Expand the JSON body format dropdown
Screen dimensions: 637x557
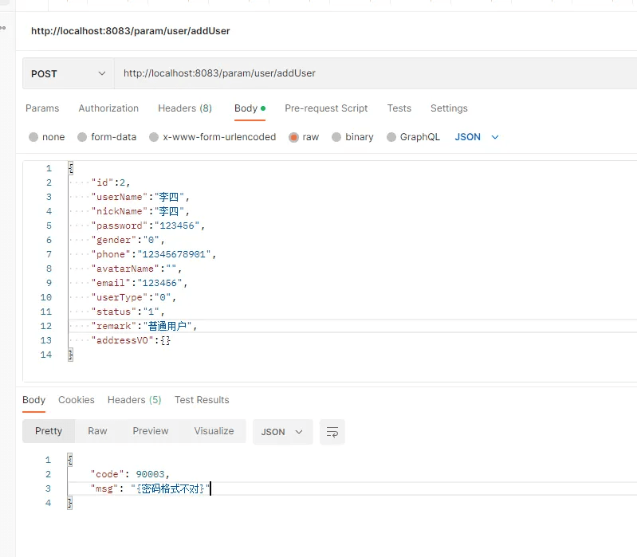[x=477, y=137]
